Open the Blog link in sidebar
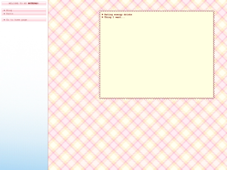 (24, 10)
